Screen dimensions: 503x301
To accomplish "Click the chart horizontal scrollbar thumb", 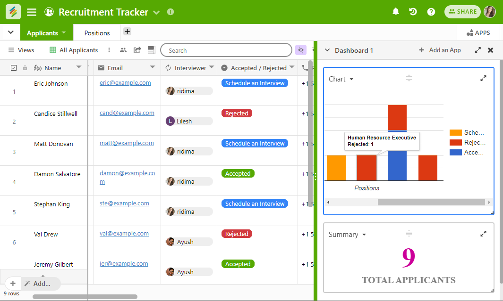I will click(x=431, y=202).
